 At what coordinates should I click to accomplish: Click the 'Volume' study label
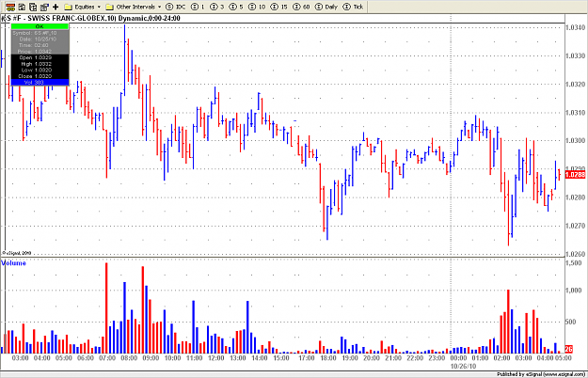[x=13, y=263]
